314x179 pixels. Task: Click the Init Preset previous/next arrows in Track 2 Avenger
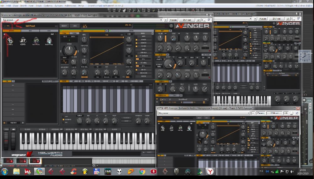(x=56, y=26)
